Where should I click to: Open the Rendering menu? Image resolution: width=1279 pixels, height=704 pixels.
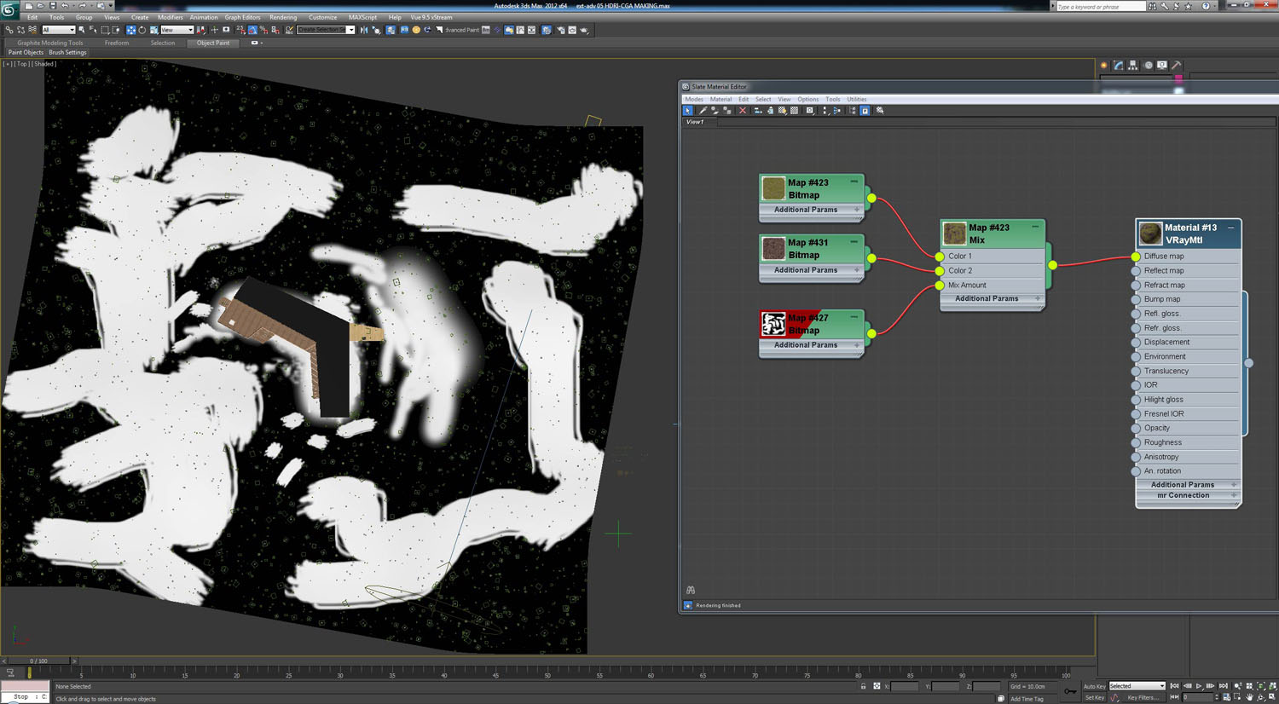[x=283, y=17]
